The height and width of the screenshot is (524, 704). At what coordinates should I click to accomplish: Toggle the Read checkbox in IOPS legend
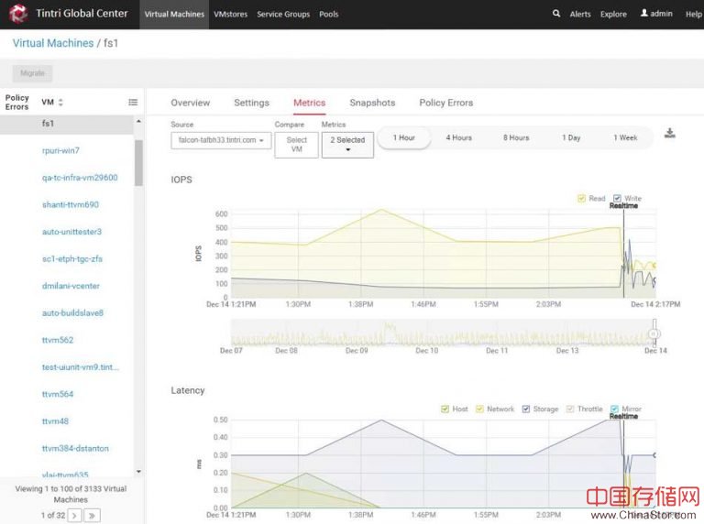pyautogui.click(x=581, y=198)
